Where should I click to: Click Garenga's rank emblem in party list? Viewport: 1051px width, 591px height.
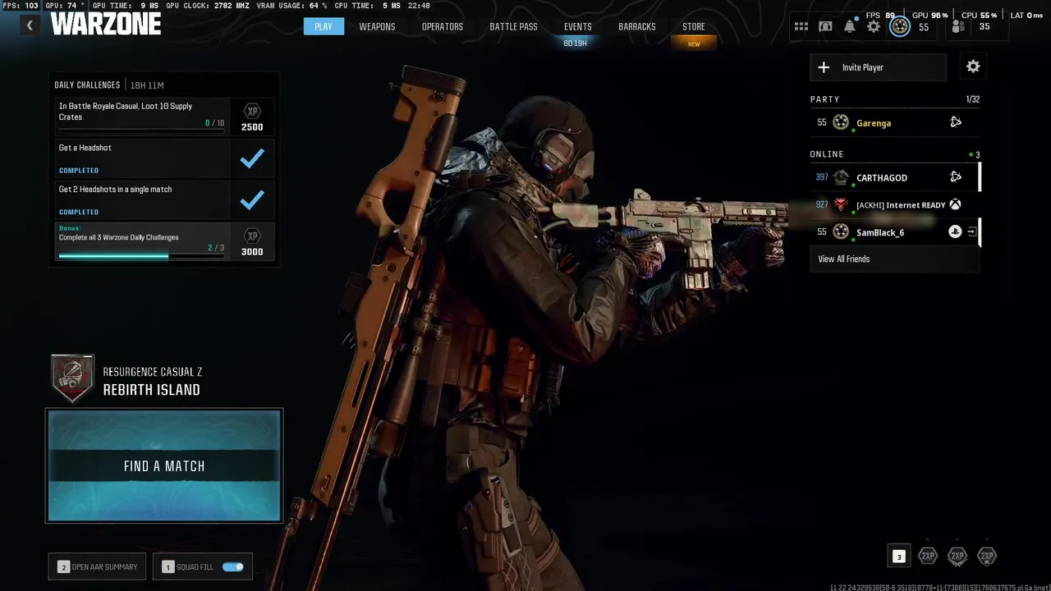pyautogui.click(x=841, y=122)
